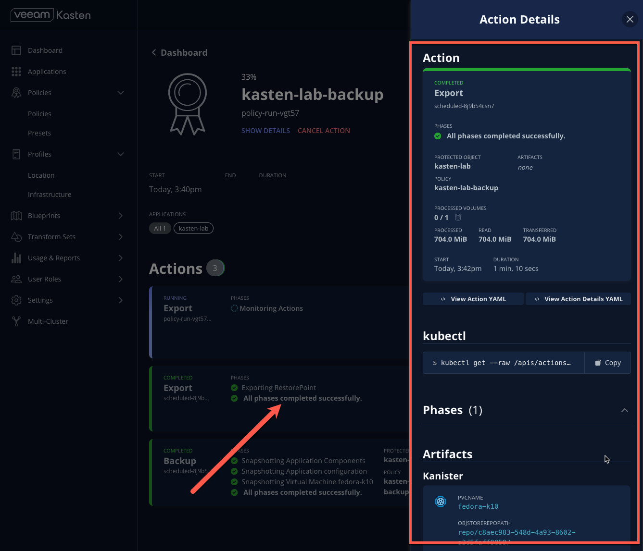Click the Applications grid icon

coord(16,72)
